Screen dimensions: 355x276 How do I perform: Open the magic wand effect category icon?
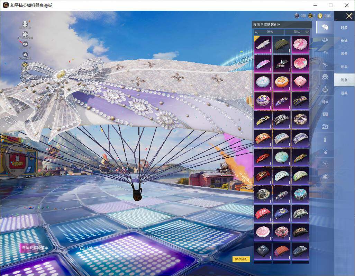(x=325, y=164)
